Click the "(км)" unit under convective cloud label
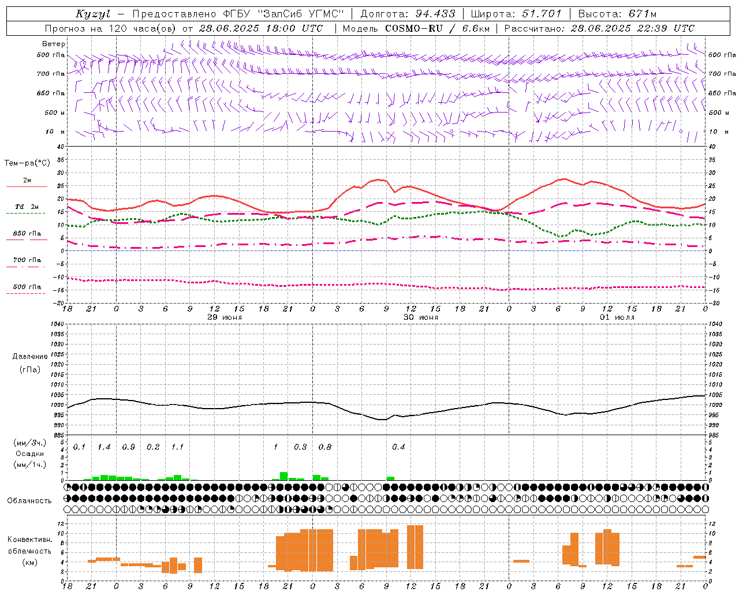Screen dimensions: 739x591 (x=30, y=562)
